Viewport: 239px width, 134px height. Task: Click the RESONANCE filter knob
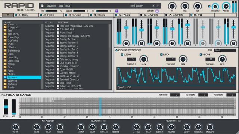pyautogui.click(x=198, y=127)
